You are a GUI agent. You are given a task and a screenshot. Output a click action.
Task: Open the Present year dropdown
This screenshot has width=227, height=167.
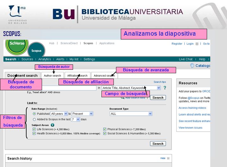pyautogui.click(x=82, y=114)
